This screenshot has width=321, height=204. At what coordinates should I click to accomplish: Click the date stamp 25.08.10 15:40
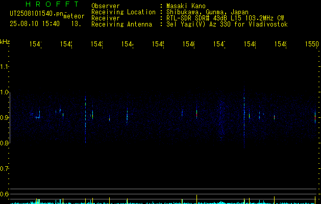[x=35, y=23]
